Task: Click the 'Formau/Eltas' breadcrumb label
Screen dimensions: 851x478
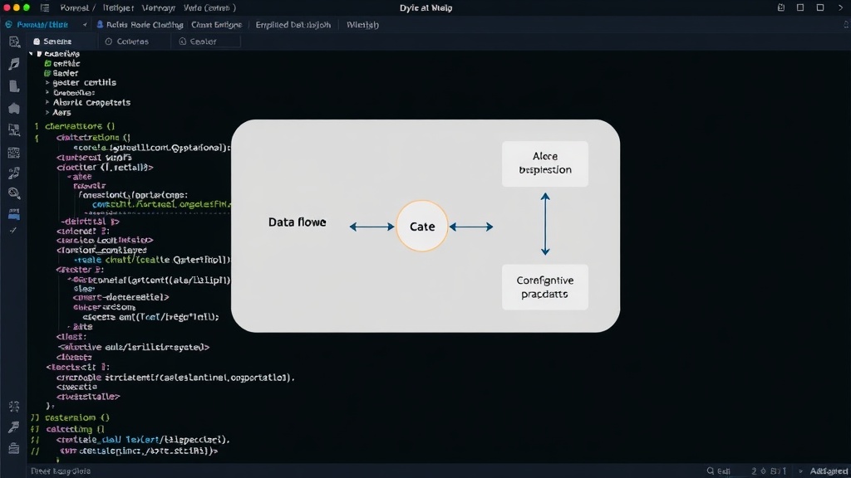Action: (42, 24)
